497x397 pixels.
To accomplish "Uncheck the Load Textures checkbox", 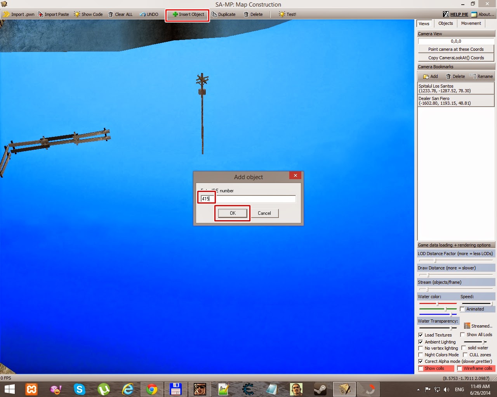I will click(421, 335).
